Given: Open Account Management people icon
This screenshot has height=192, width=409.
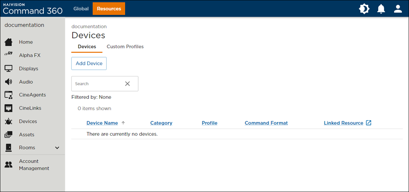Looking at the screenshot, I should coord(8,165).
